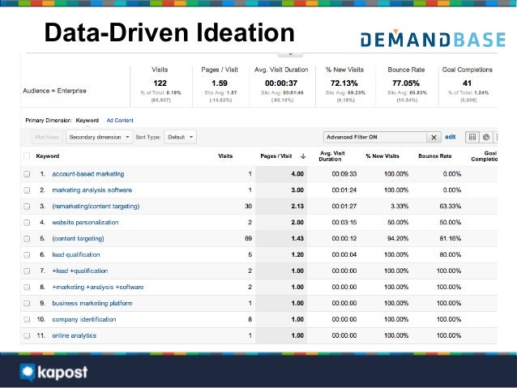Open the marketing analysis software keyword link
Screen dimensions: 517x388
92,190
